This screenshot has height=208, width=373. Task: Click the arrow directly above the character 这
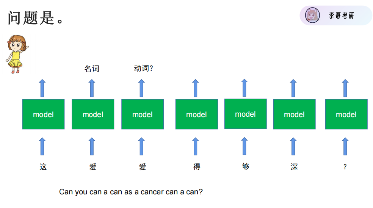[x=42, y=146]
